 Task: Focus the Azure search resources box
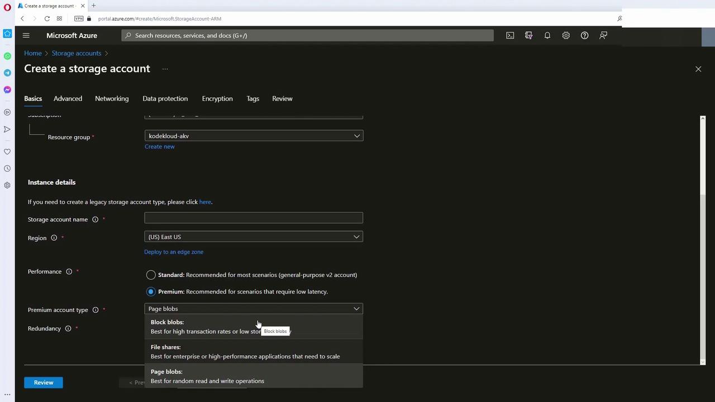307,35
